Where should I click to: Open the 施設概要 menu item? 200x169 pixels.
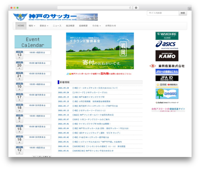(x=70, y=26)
